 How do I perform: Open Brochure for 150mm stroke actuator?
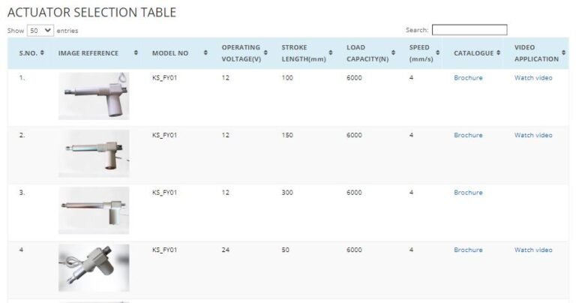(468, 135)
